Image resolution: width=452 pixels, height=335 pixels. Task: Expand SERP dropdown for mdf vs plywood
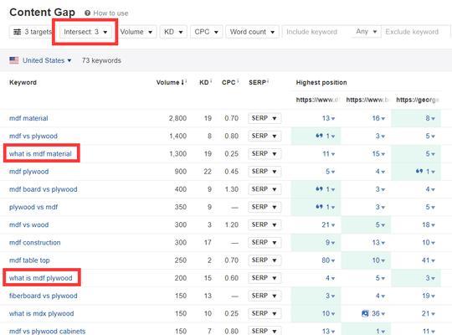tap(265, 136)
